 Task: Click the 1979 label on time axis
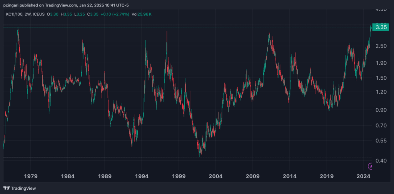pyautogui.click(x=31, y=176)
